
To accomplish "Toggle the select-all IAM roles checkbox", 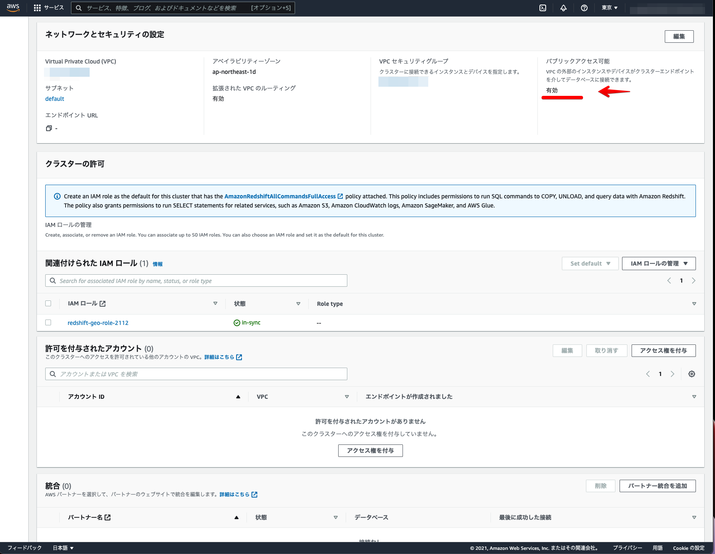I will click(48, 303).
